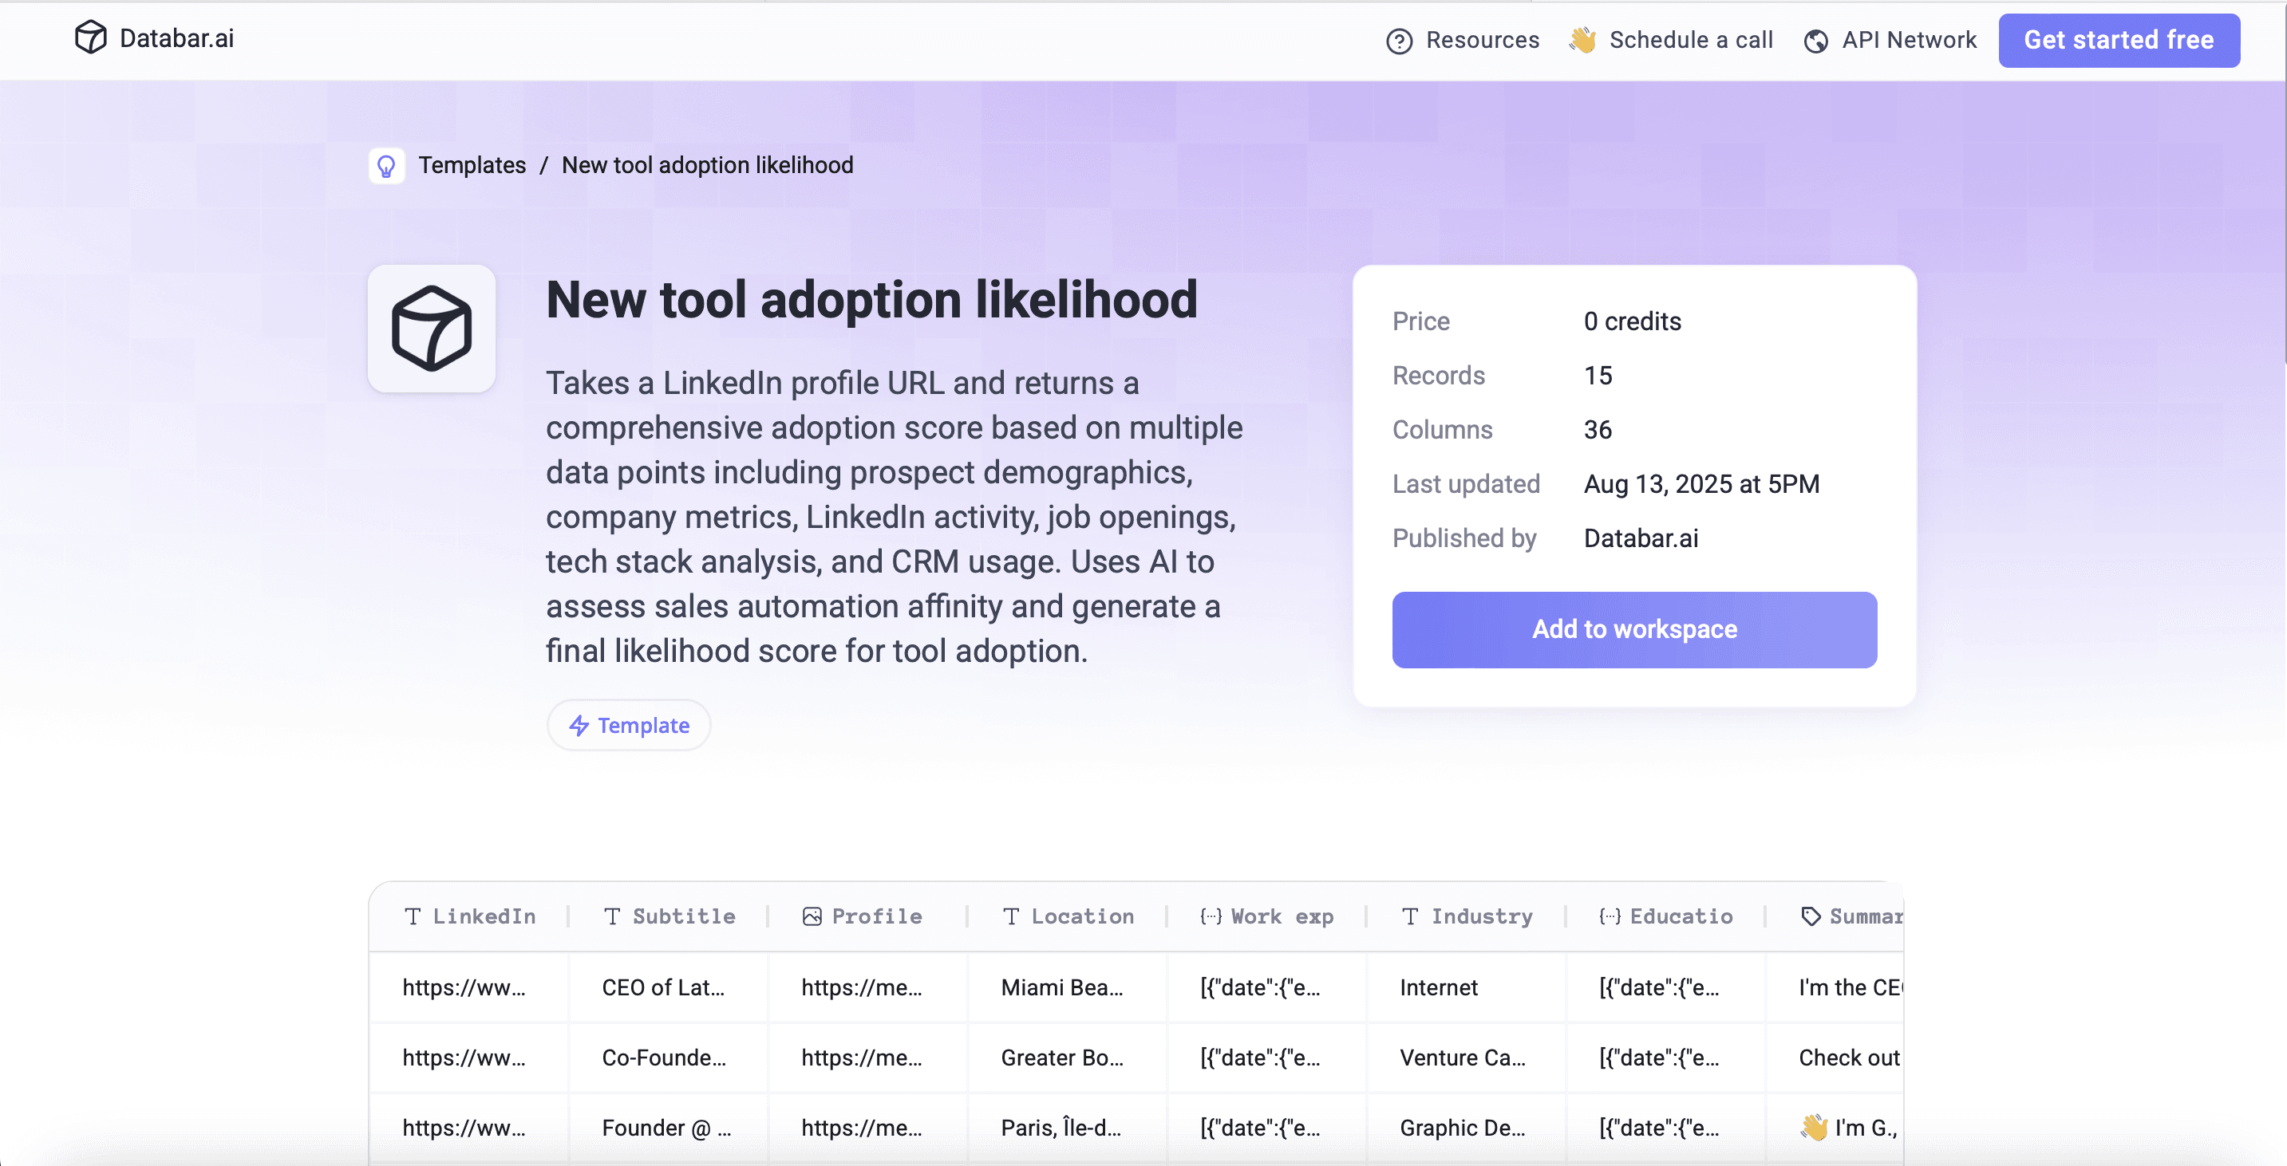Click the lightbulb icon beside Templates breadcrumb
Screen dimensions: 2287x1166
pyautogui.click(x=387, y=165)
